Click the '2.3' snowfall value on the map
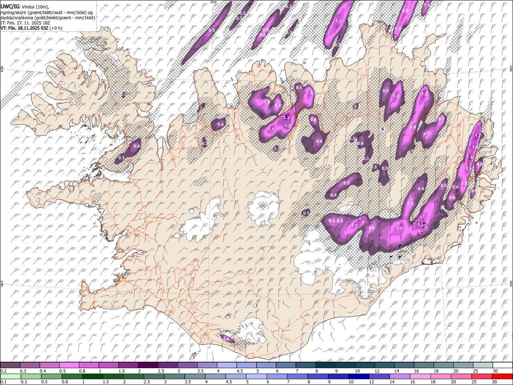The height and width of the screenshot is (385, 513). click(286, 118)
